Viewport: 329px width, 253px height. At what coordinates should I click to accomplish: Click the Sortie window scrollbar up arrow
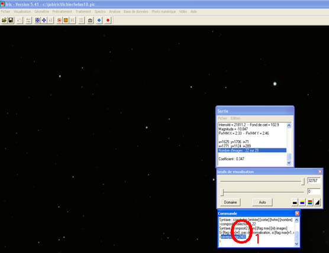[x=289, y=125]
